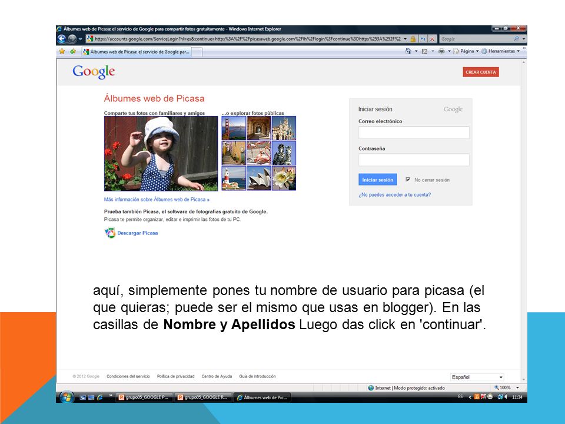Open Guía de introducción footer link

(257, 376)
